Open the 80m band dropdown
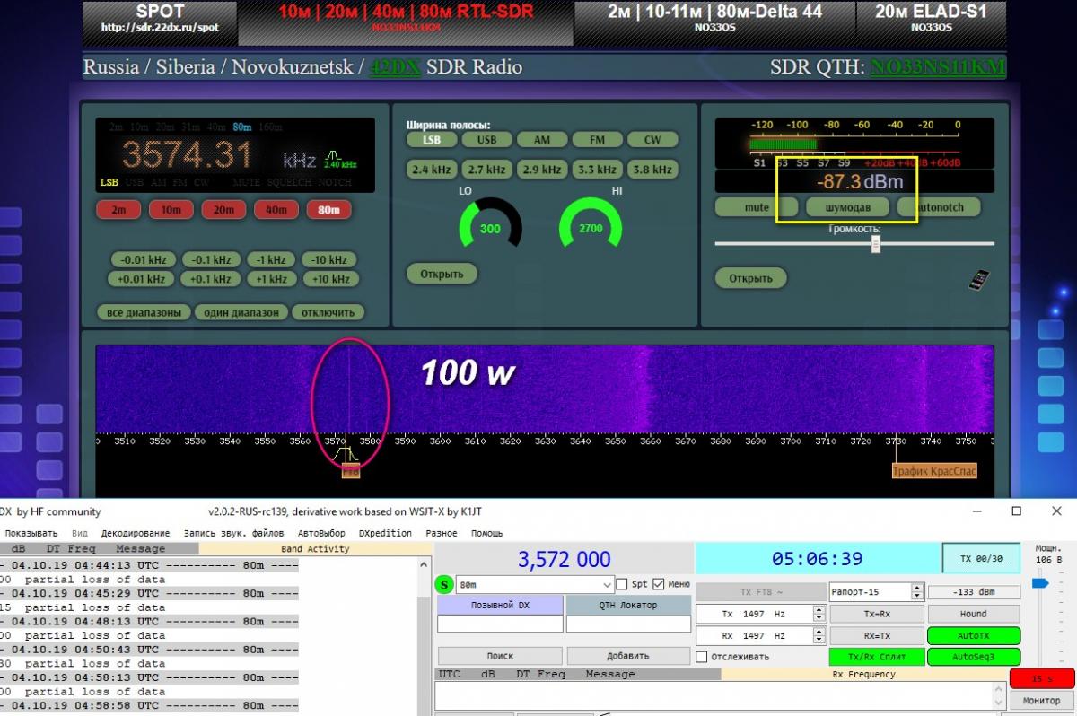This screenshot has height=716, width=1077. [607, 584]
